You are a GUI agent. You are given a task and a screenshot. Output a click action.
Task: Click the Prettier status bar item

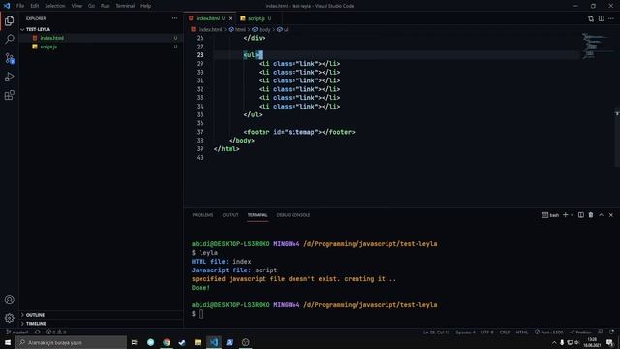(580, 332)
